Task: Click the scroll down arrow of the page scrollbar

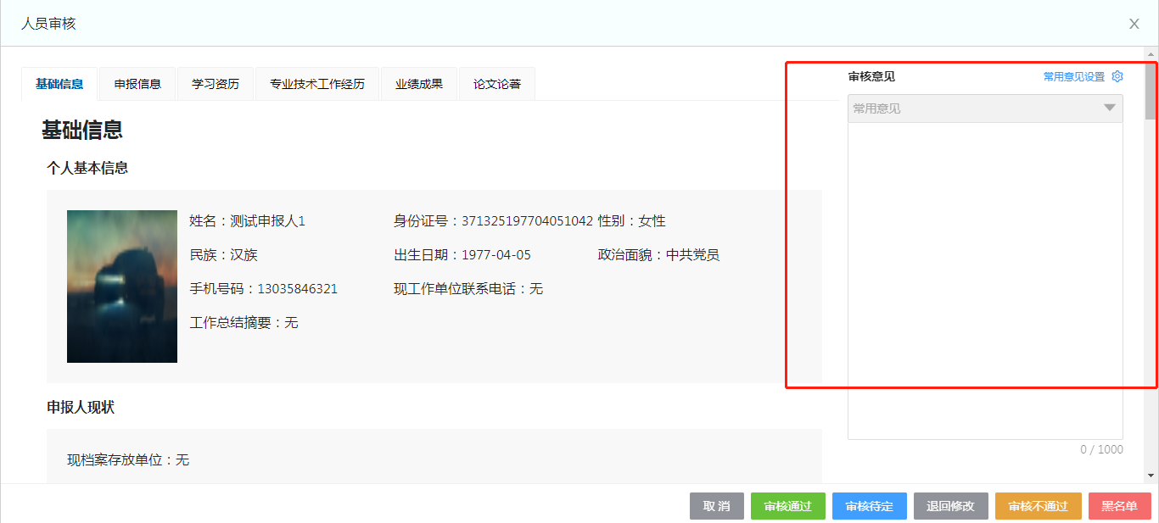Action: point(1151,476)
